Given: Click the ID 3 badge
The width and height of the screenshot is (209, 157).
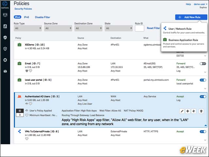Looking at the screenshot, I should pyautogui.click(x=20, y=113).
